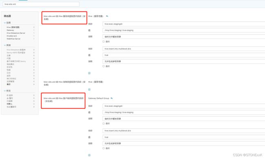Image resolution: width=265 pixels, height=158 pixels.
Task: Click Hive replication advanced snippet label
Action: point(64,83)
